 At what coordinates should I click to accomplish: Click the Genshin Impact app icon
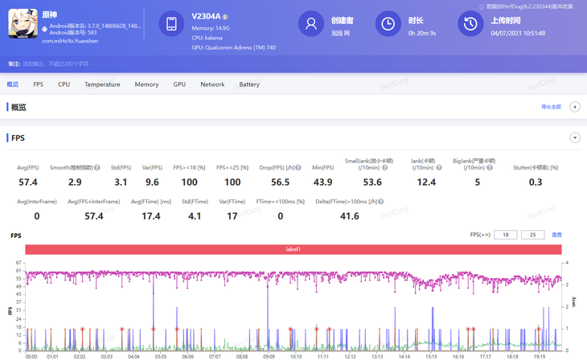click(23, 25)
